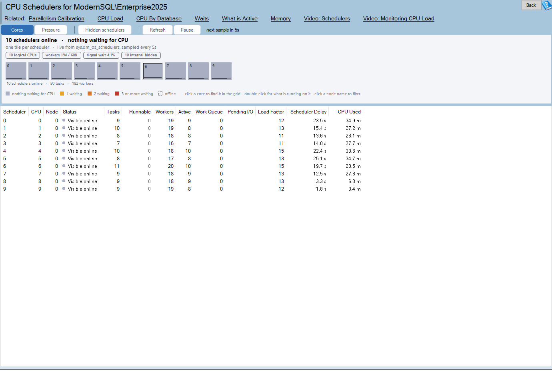The image size is (552, 390).
Task: Pause the live sampling
Action: pyautogui.click(x=187, y=30)
